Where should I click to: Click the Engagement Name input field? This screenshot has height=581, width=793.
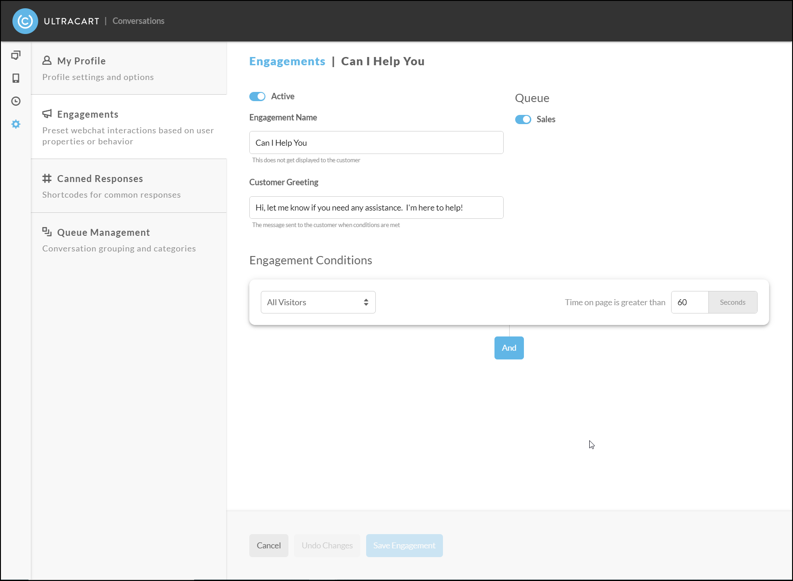(376, 142)
